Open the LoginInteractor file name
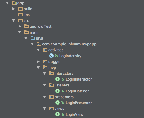Image resolution: width=144 pixels, height=118 pixels. coord(79,79)
